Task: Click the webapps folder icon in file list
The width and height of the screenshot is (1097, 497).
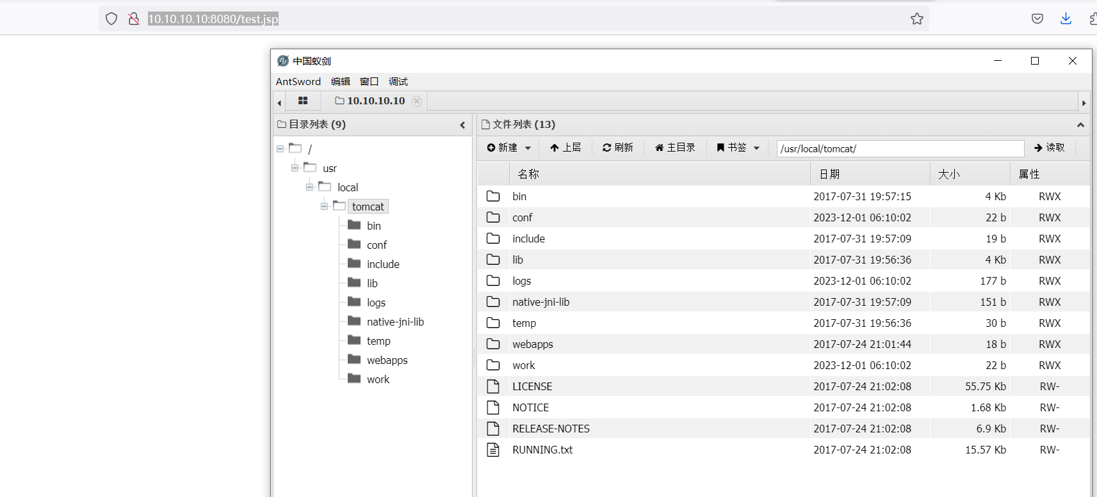Action: (x=493, y=344)
